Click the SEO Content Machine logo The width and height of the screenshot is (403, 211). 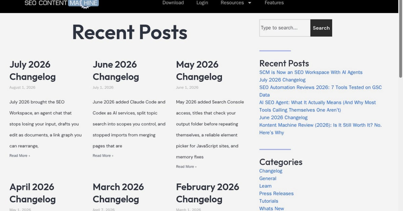[62, 4]
